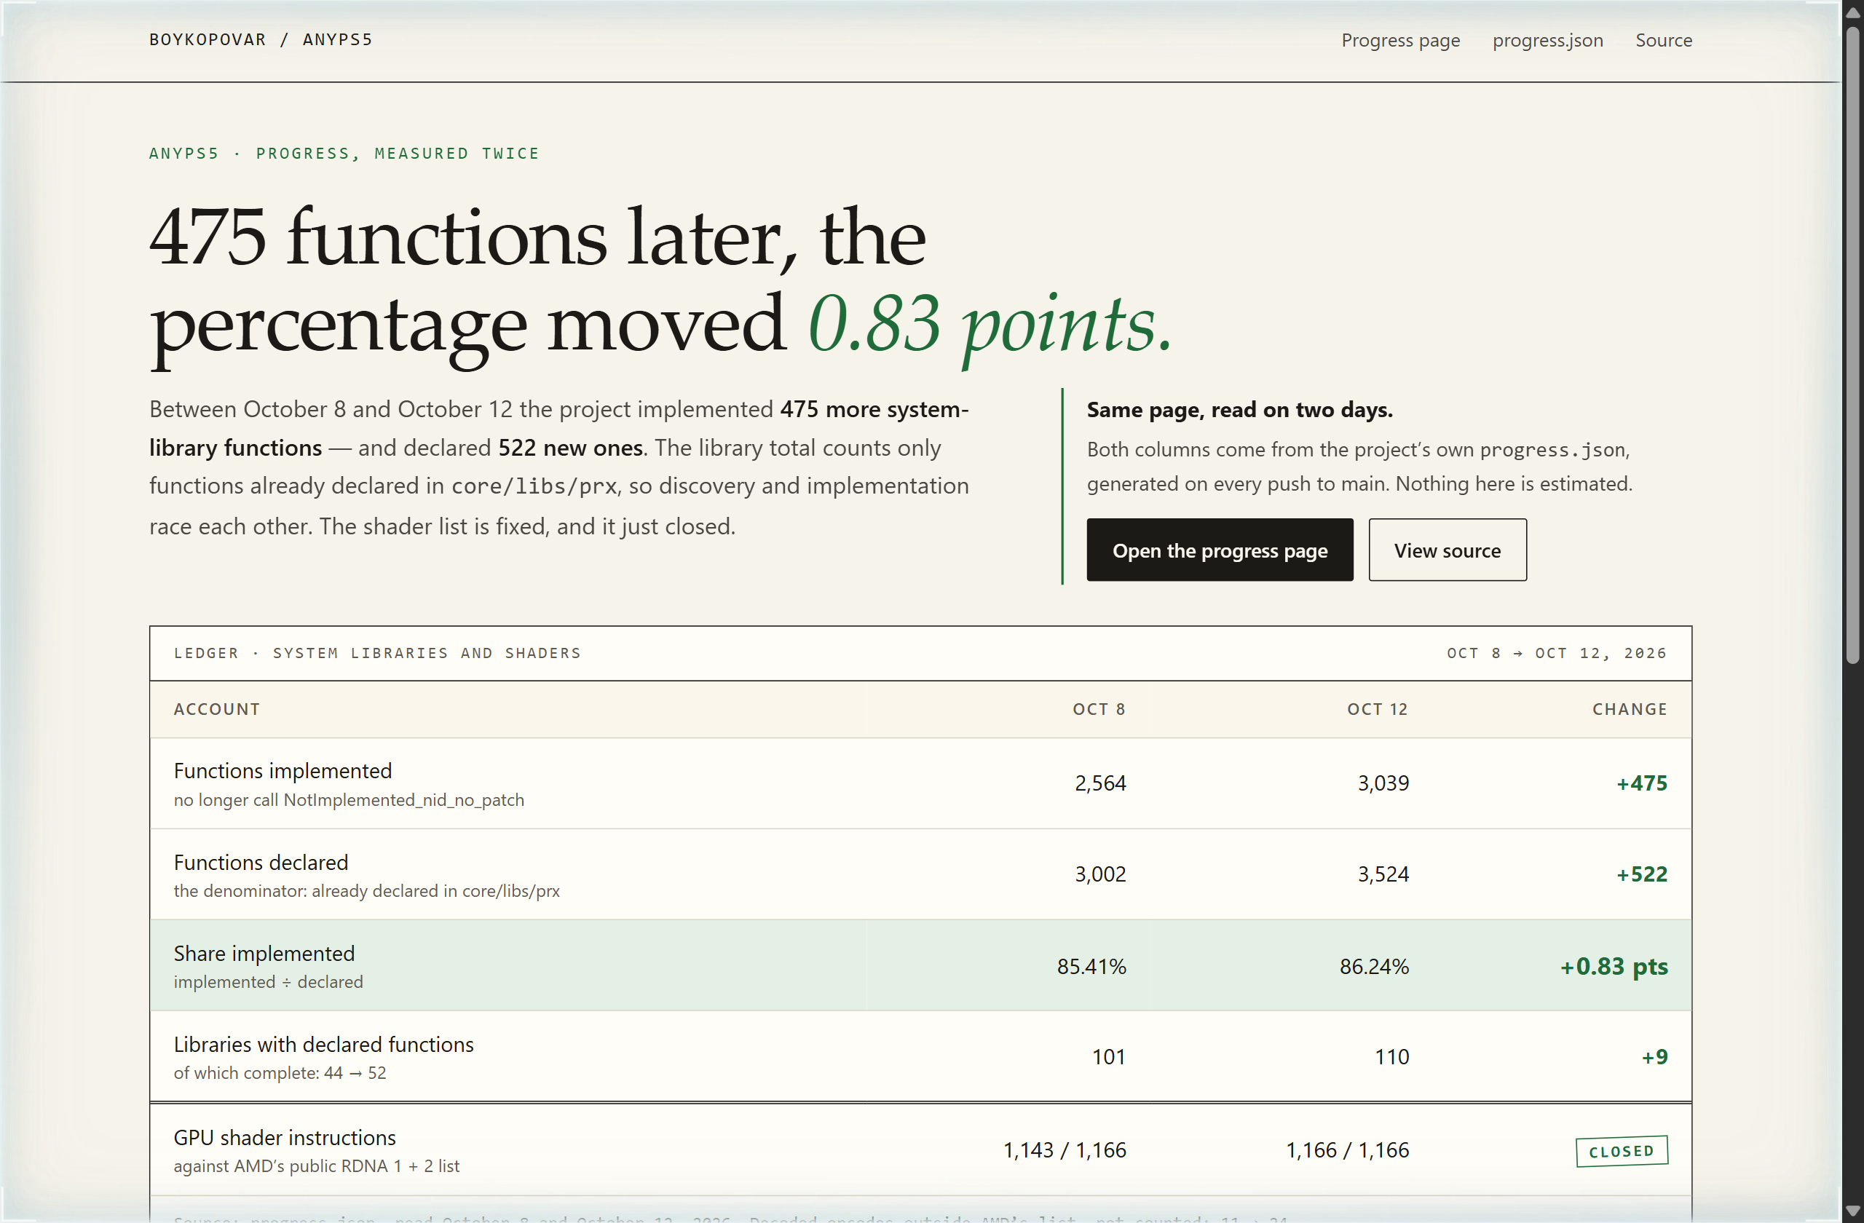The width and height of the screenshot is (1864, 1223).
Task: Click the ANYPS5 · PROGRESS, MEASURED TWICE eyebrow
Action: point(344,154)
